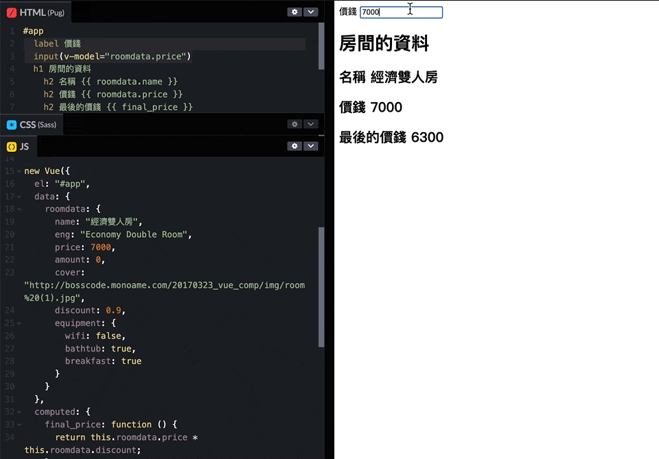Click the '名稱 經濟雙人房' preview heading
659x459 pixels.
[x=389, y=77]
